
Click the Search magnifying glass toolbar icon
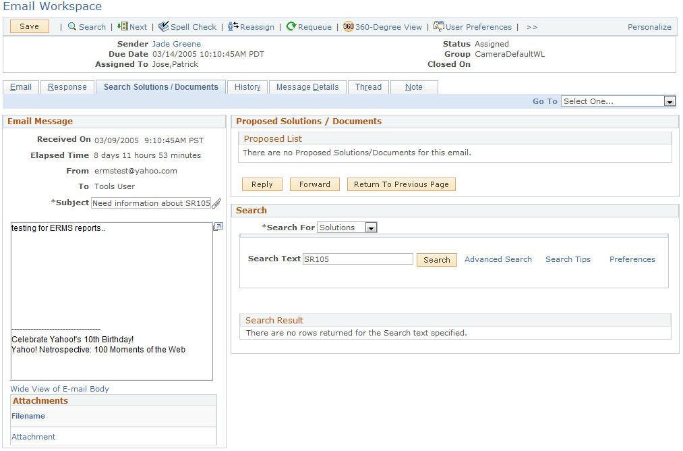pos(72,27)
